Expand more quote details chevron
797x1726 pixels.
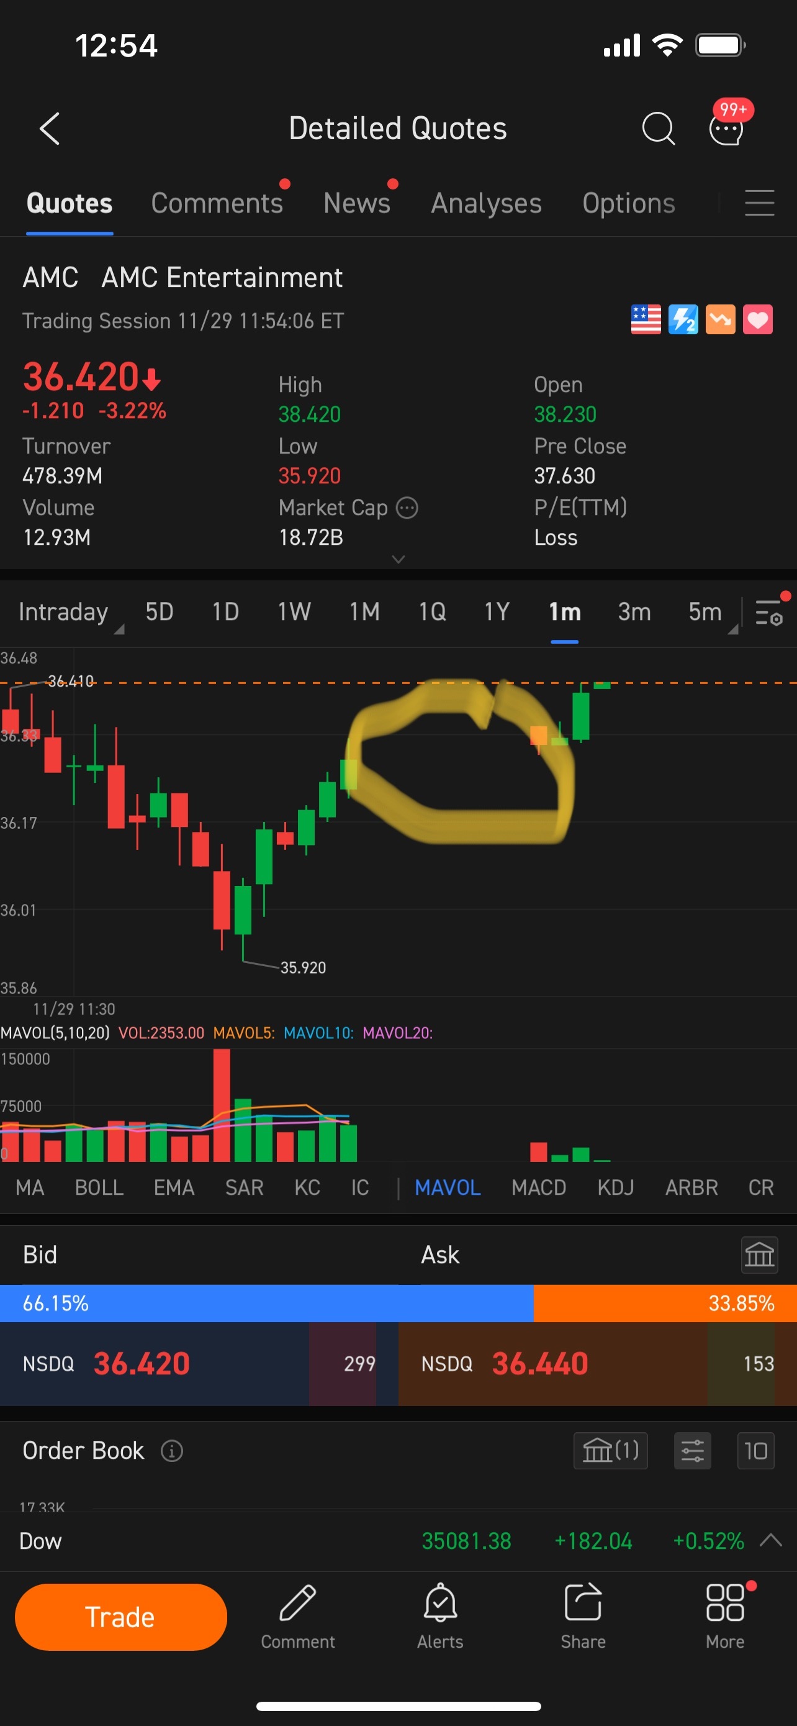[x=398, y=559]
